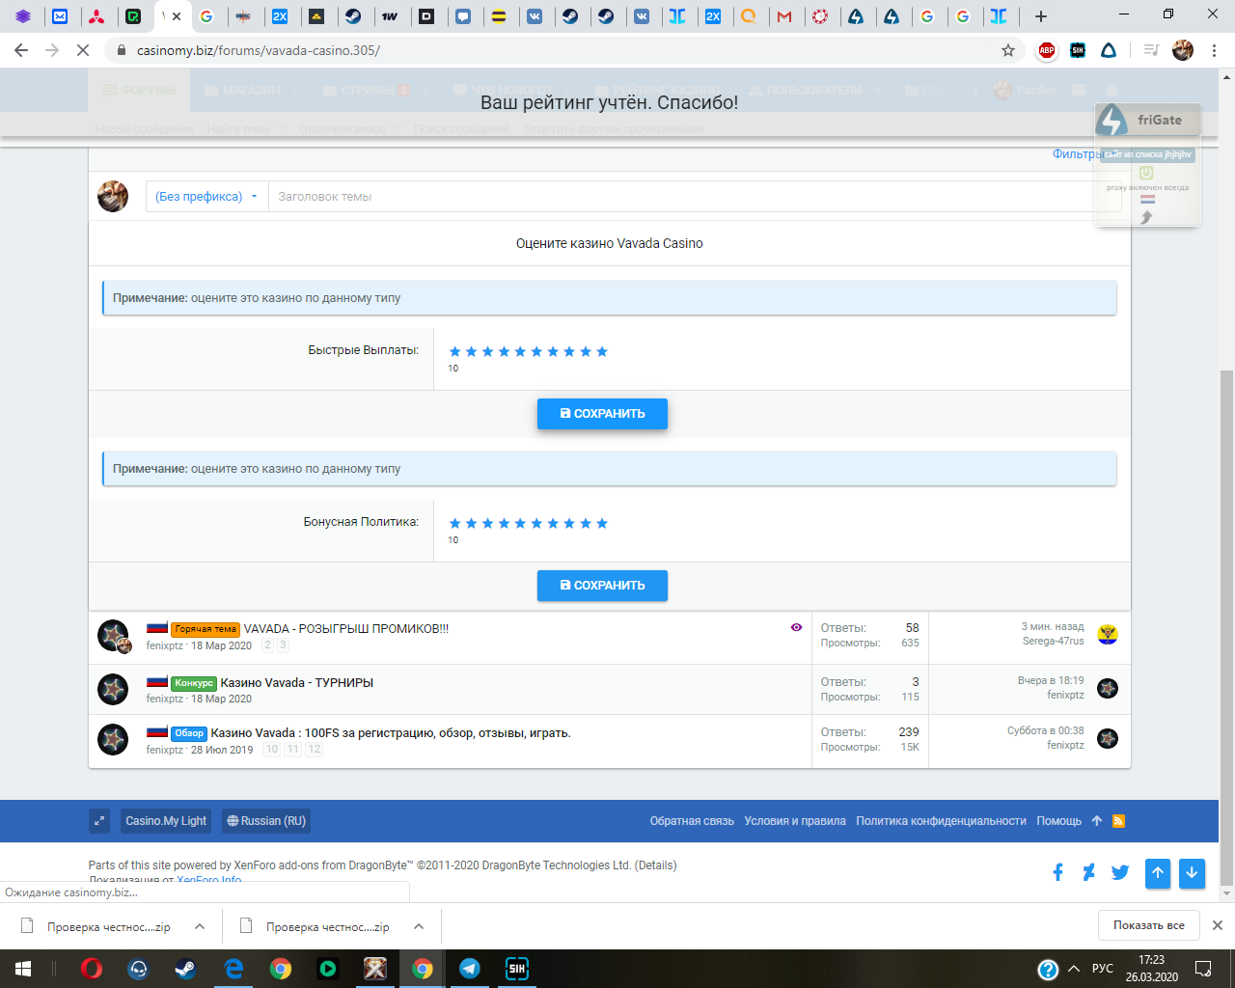Screen dimensions: 1235x988
Task: Open the Russian (RU) language chooser
Action: pos(266,821)
